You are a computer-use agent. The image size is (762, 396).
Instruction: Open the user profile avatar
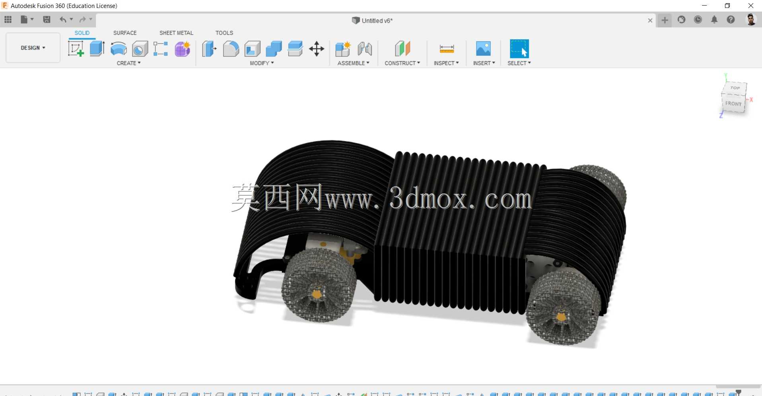751,19
